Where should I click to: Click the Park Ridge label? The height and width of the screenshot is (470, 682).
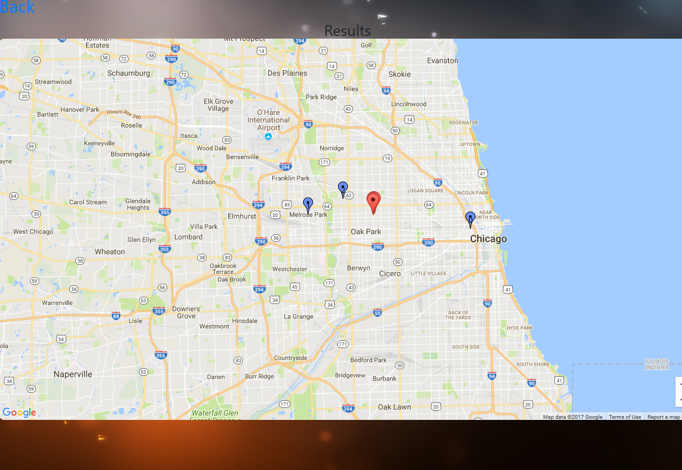tap(321, 97)
